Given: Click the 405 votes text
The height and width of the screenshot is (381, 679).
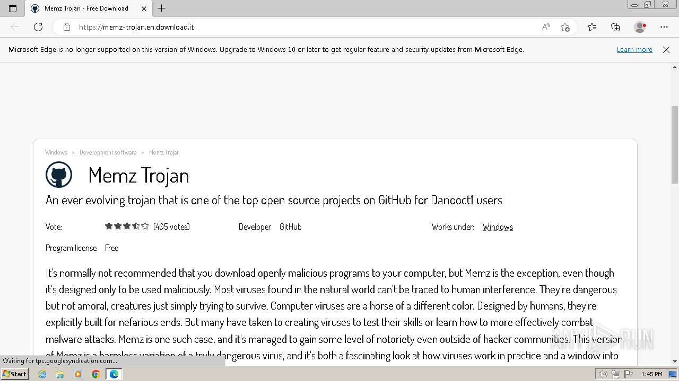Looking at the screenshot, I should tap(171, 226).
